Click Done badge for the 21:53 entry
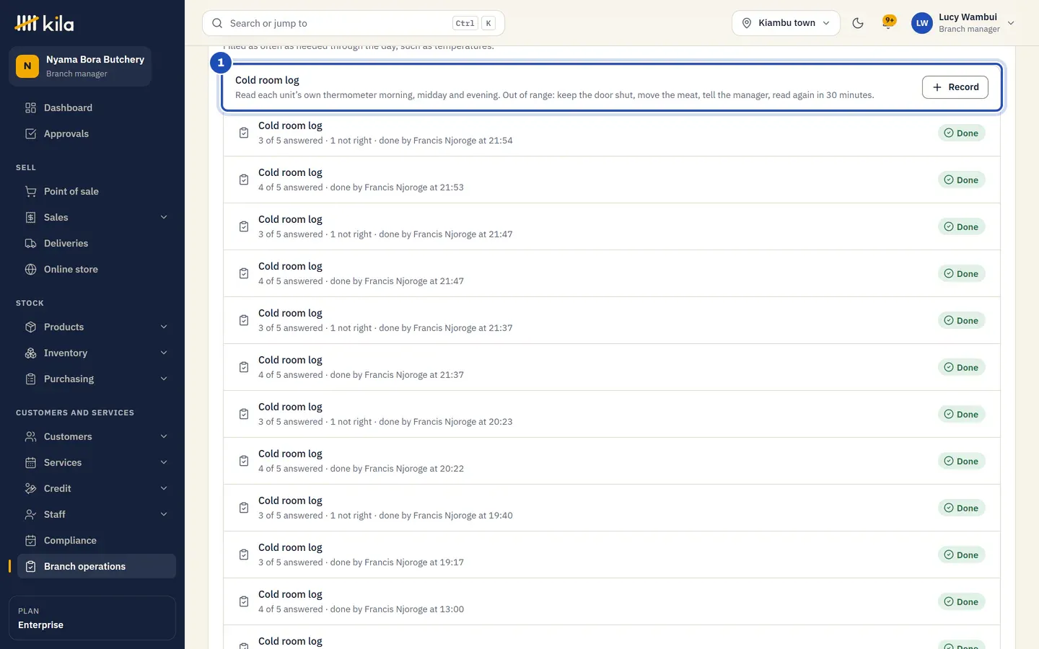The image size is (1039, 649). tap(962, 180)
